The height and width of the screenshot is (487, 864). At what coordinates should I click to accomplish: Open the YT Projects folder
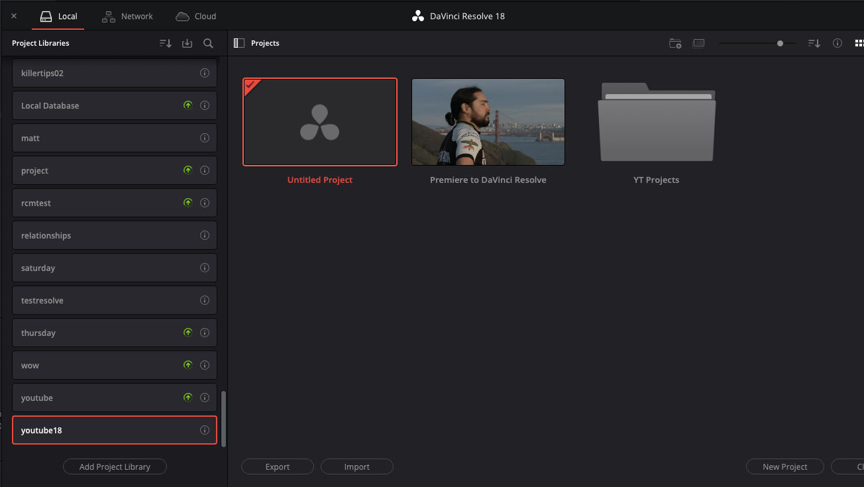point(657,122)
